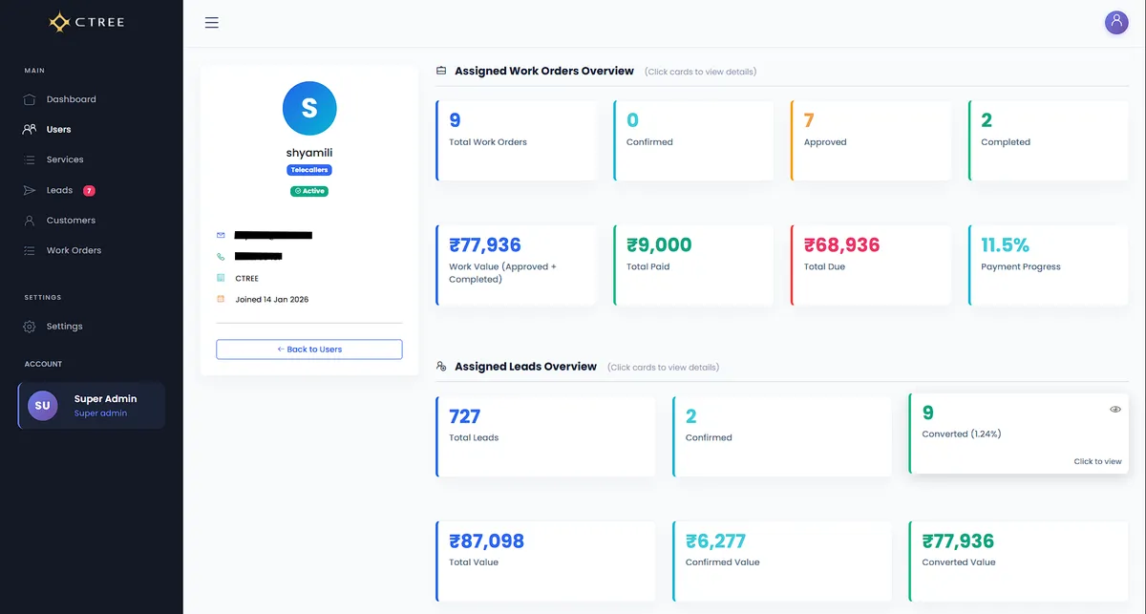Toggle the hamburger sidebar menu

212,23
